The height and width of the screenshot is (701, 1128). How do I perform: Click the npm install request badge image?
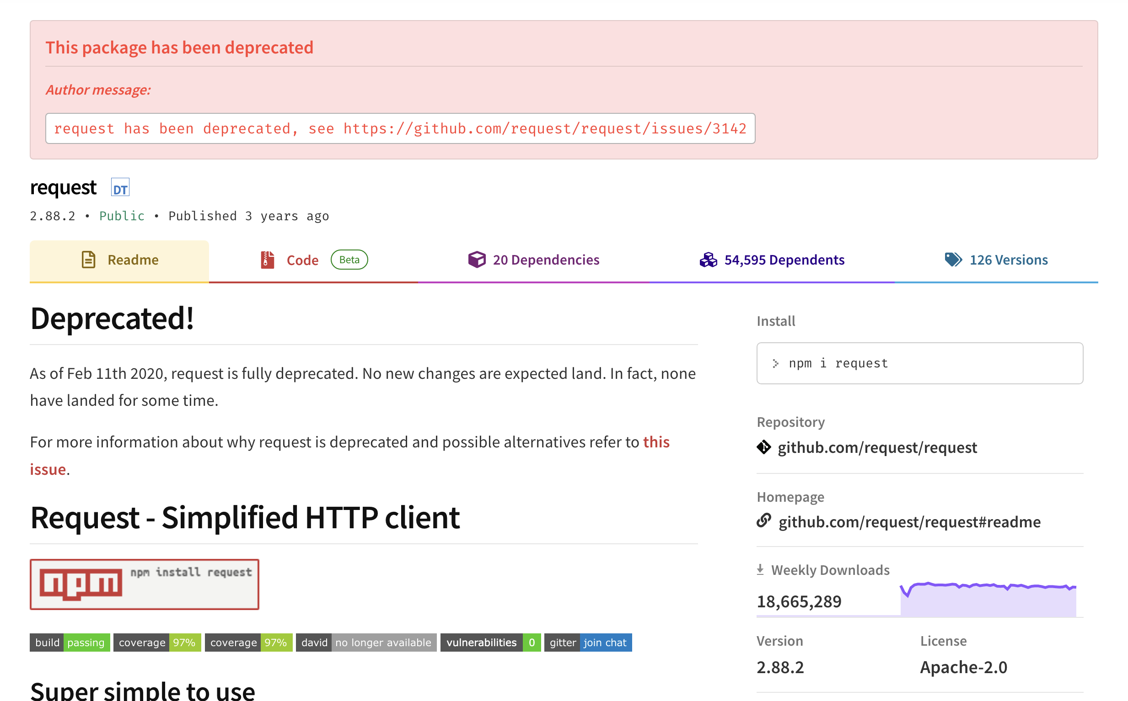point(144,584)
